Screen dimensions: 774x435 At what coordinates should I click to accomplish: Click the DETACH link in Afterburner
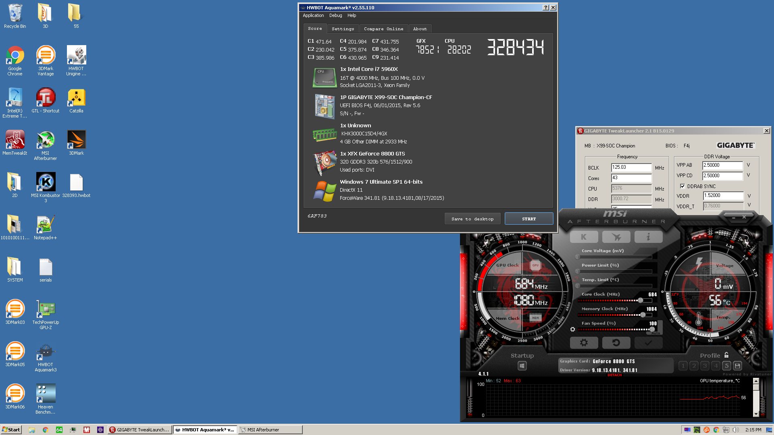[614, 375]
